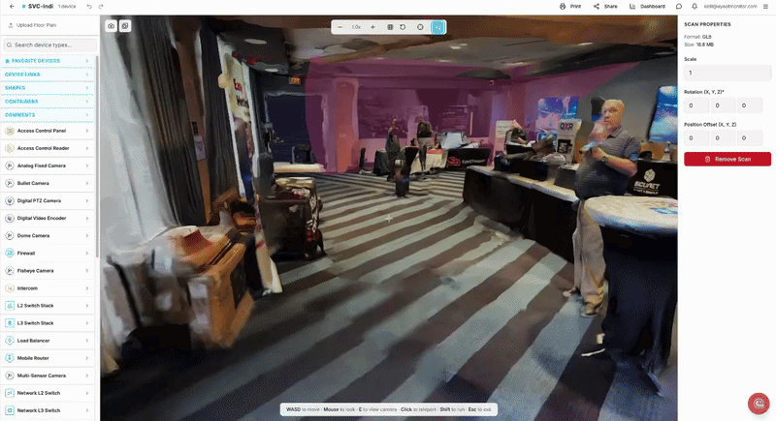The height and width of the screenshot is (421, 776).
Task: Expand the Access Control Panel chevron
Action: tap(87, 131)
